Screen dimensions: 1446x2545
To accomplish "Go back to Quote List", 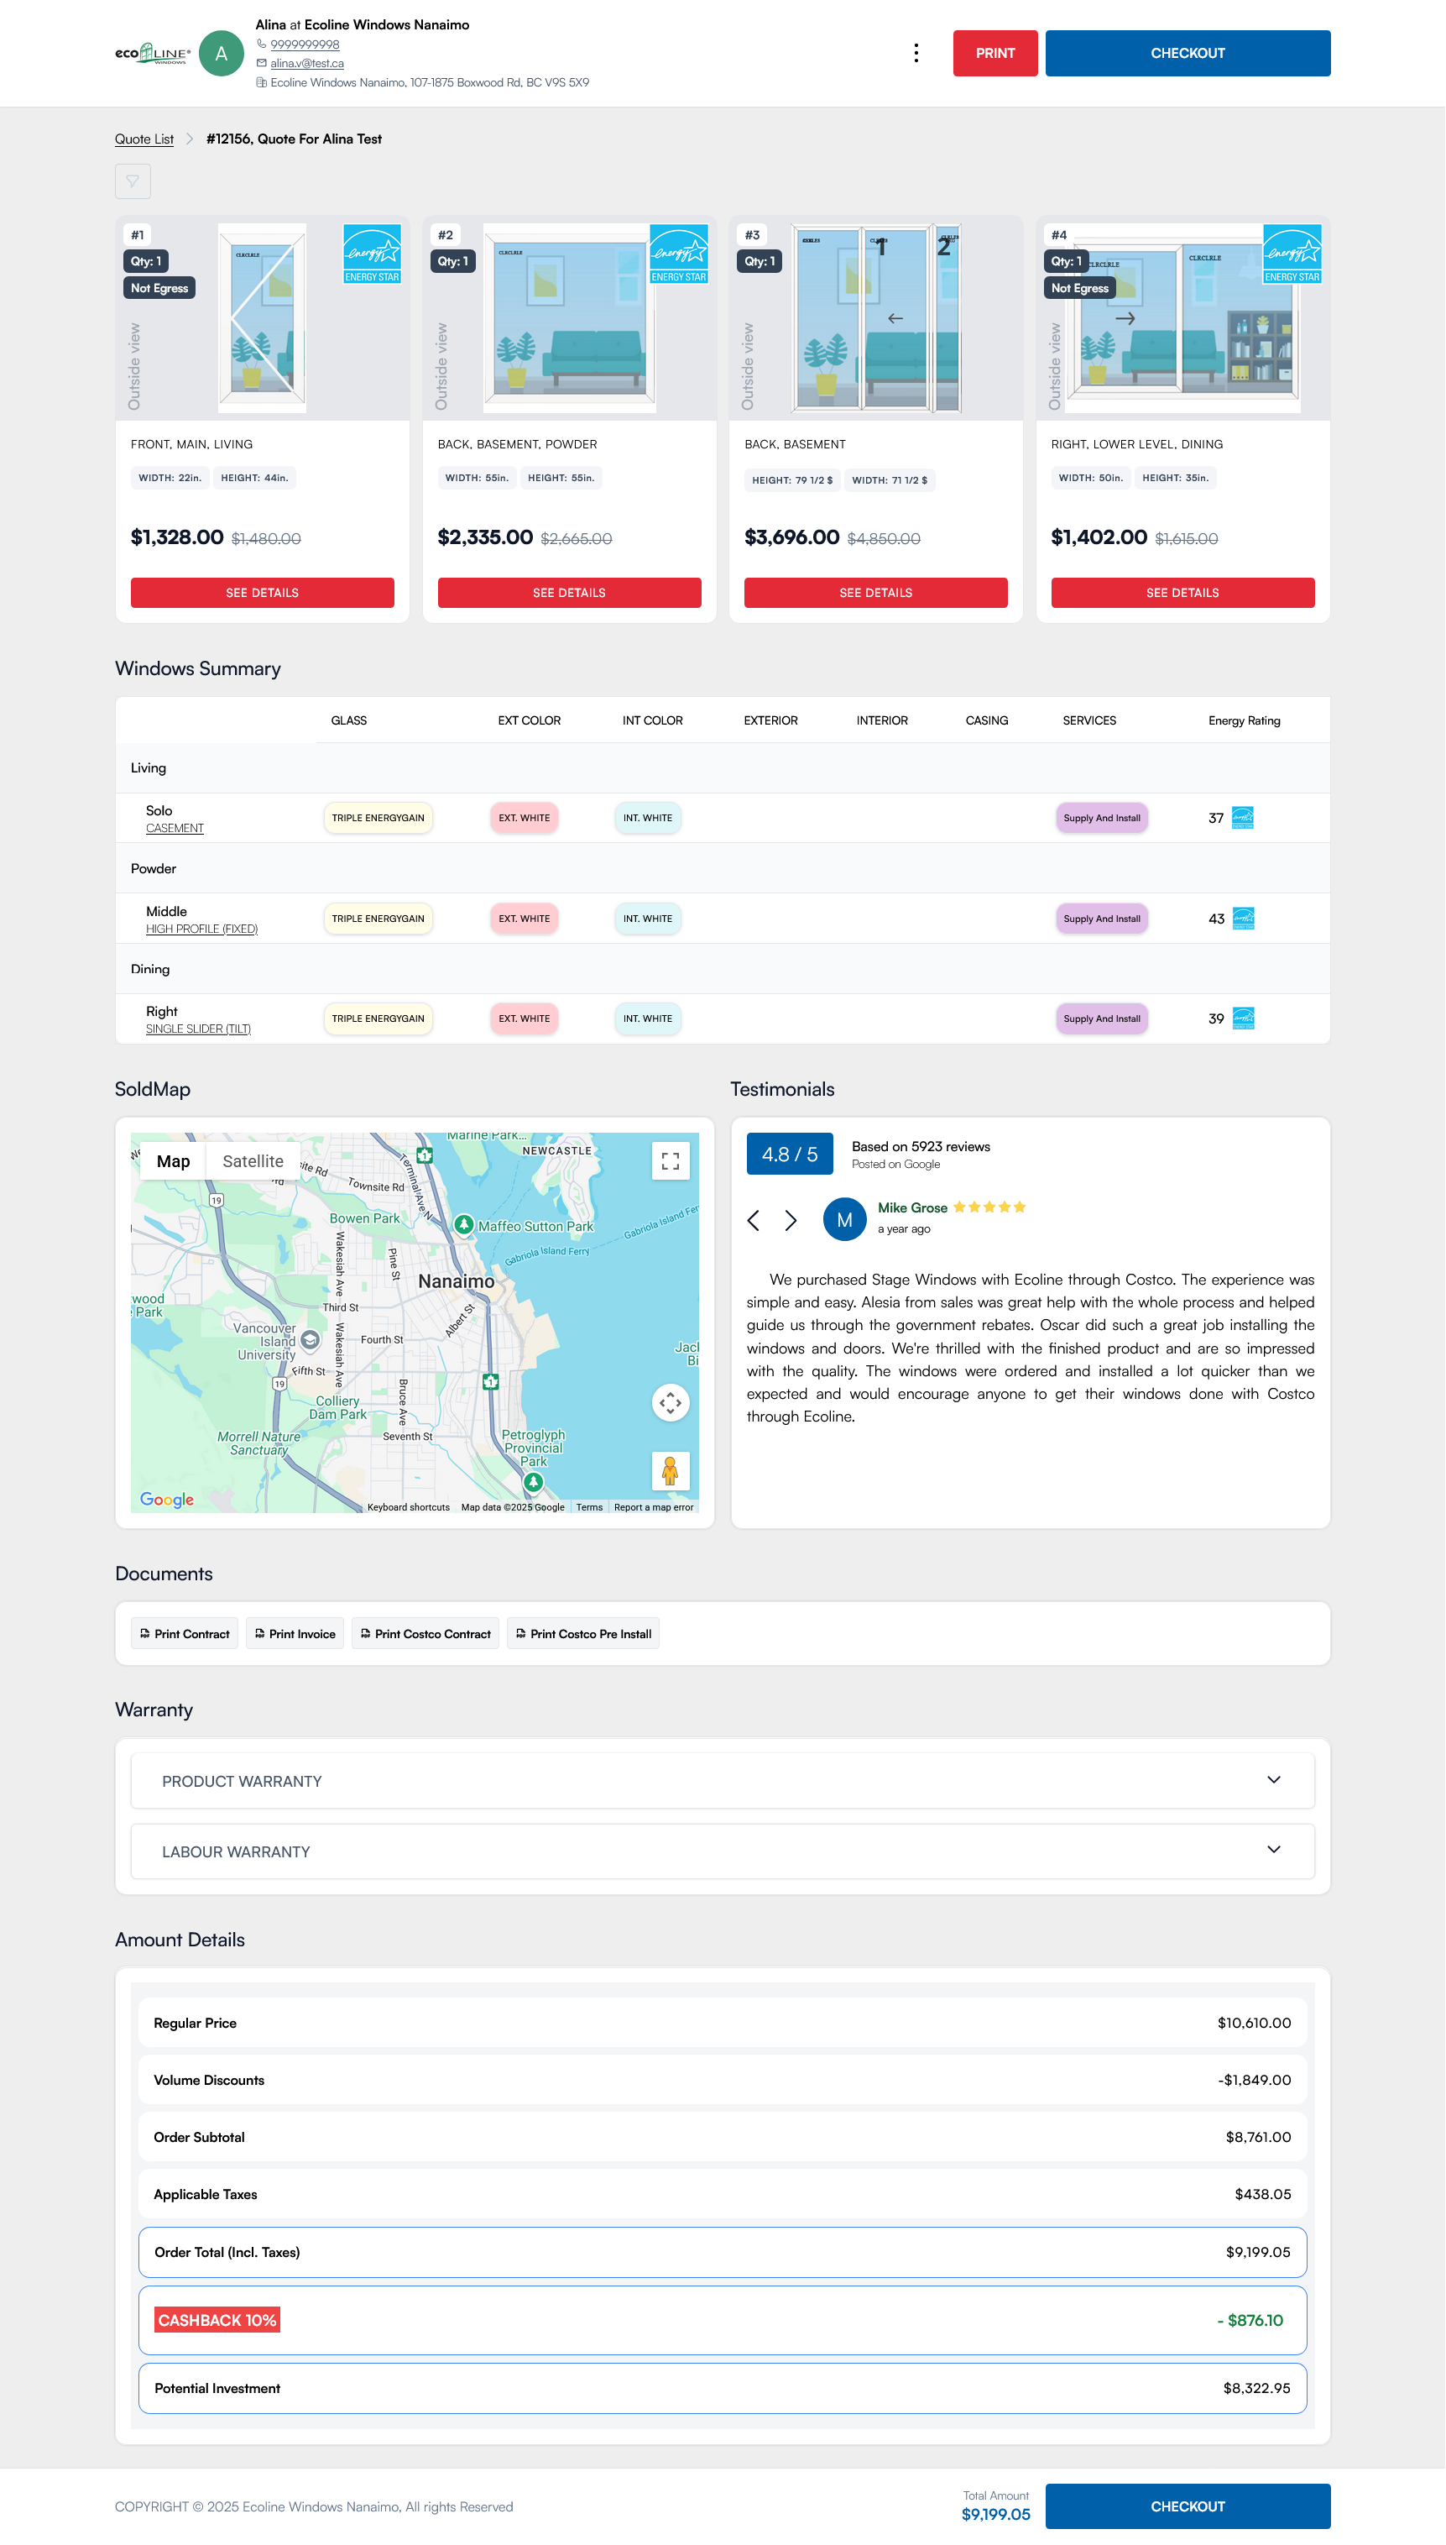I will (x=144, y=139).
